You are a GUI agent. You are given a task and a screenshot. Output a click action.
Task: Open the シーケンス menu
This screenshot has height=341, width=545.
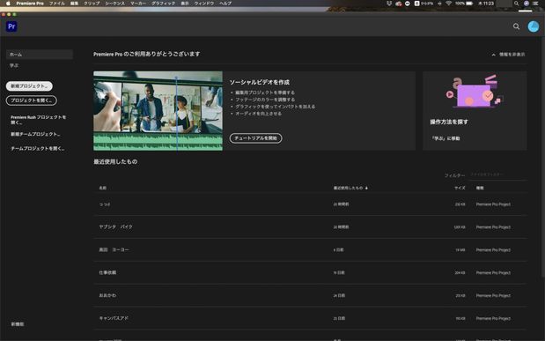(115, 4)
